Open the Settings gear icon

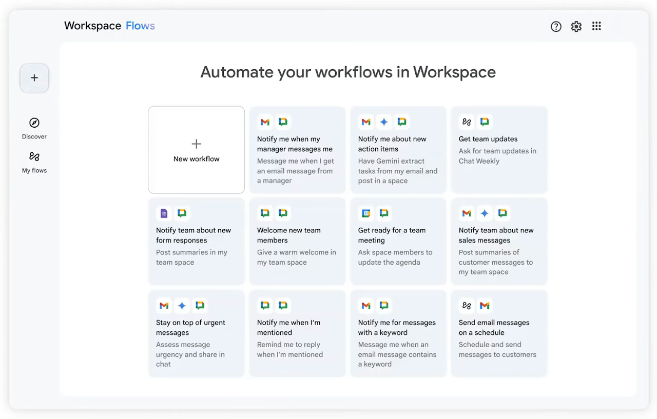click(x=576, y=26)
